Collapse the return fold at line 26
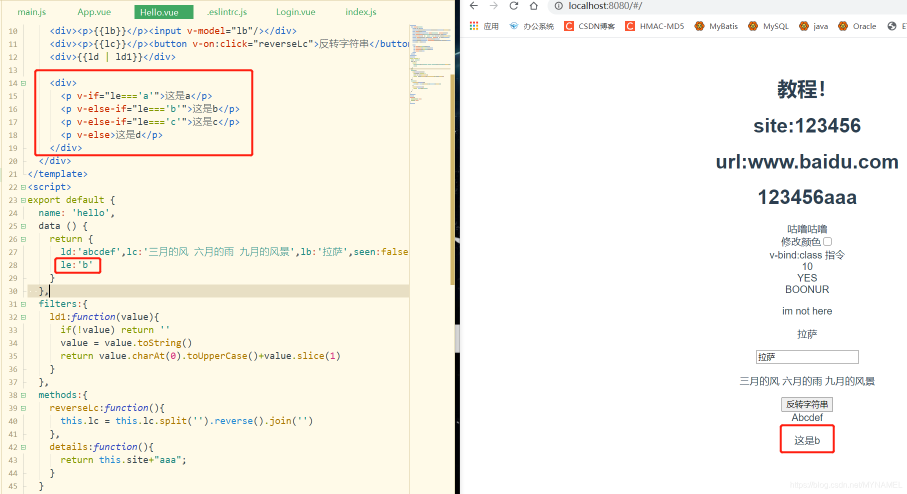The width and height of the screenshot is (907, 494). 23,239
